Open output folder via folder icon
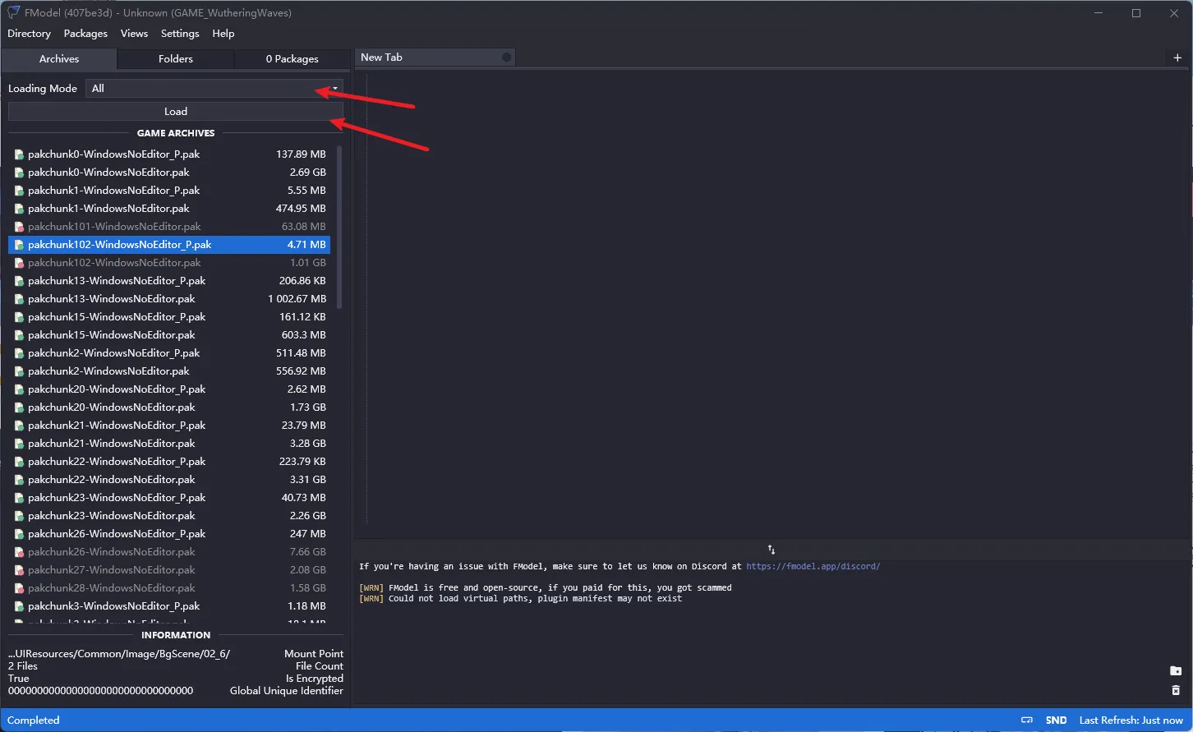 click(1176, 671)
